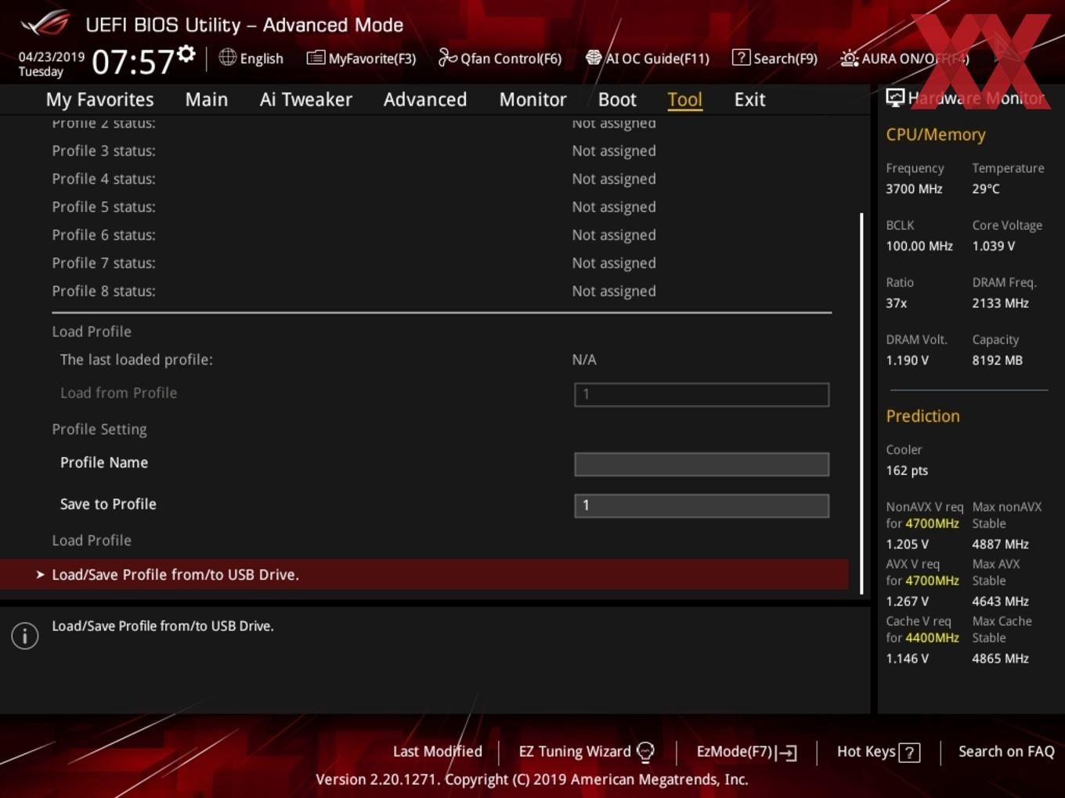Click the Load from Profile field

click(x=702, y=394)
